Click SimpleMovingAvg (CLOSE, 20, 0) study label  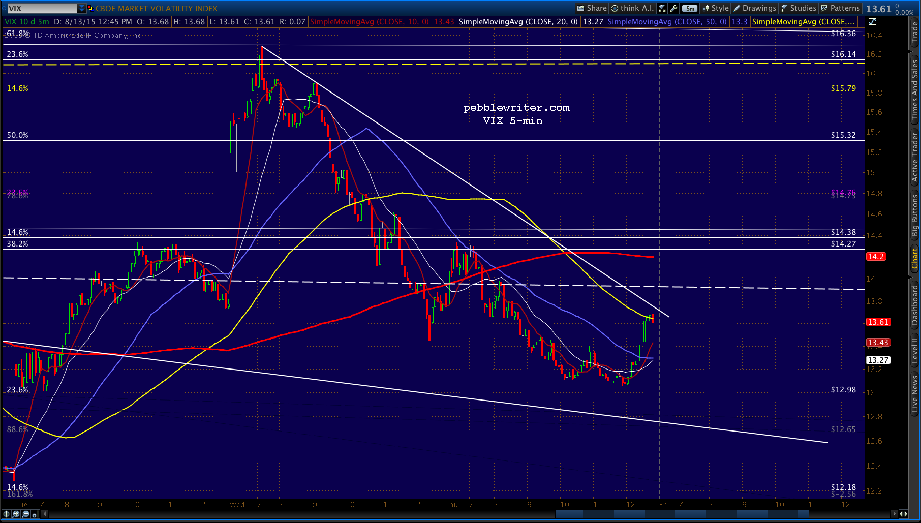[x=518, y=22]
